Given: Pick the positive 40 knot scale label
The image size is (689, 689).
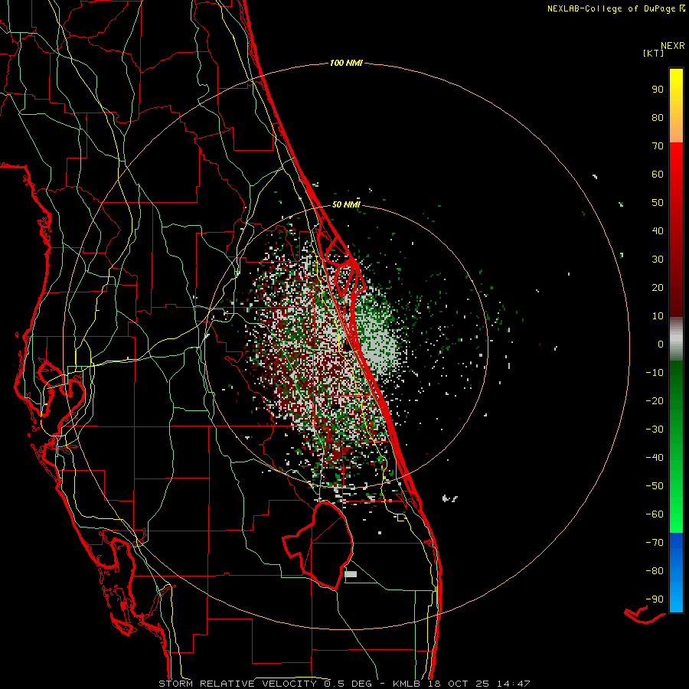Looking at the screenshot, I should click(x=658, y=230).
